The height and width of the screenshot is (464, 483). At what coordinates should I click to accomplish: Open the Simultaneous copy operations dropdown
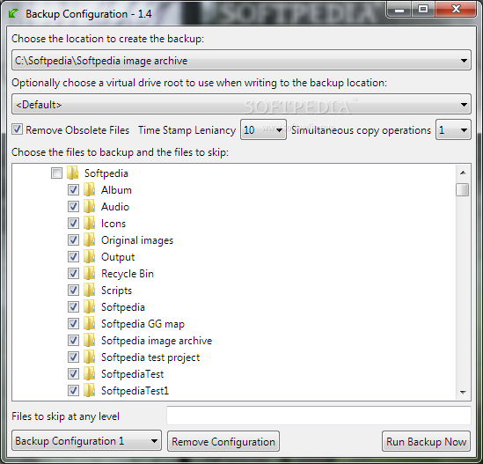[453, 129]
